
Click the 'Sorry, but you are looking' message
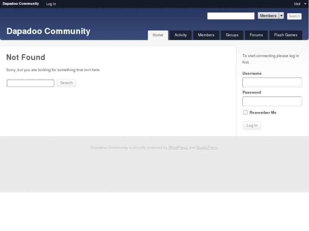click(53, 70)
